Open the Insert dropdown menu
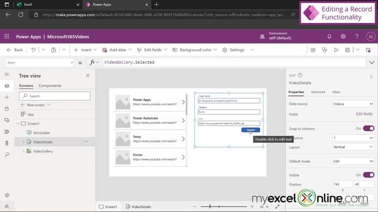The height and width of the screenshot is (212, 378). (85, 49)
